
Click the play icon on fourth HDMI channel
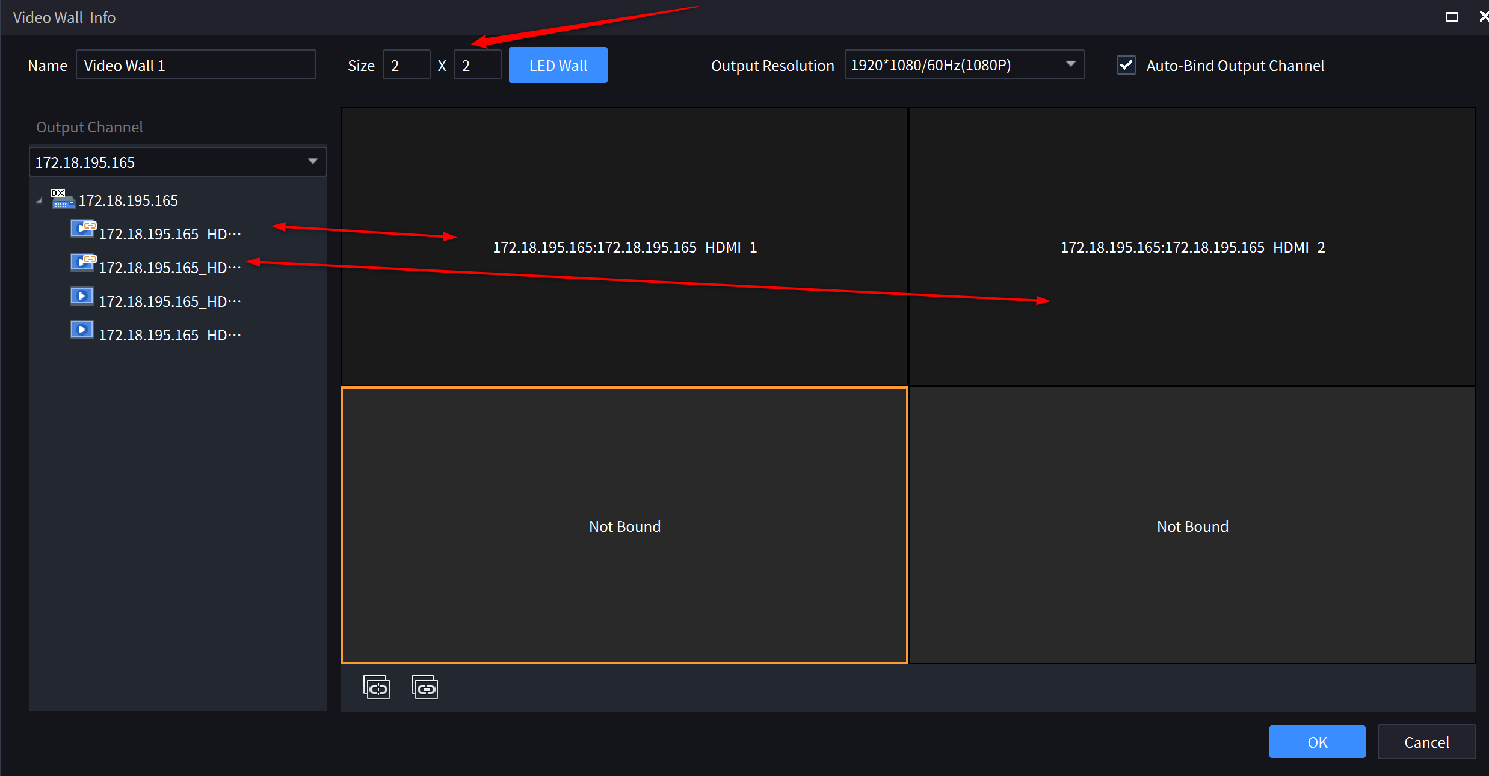pyautogui.click(x=81, y=330)
